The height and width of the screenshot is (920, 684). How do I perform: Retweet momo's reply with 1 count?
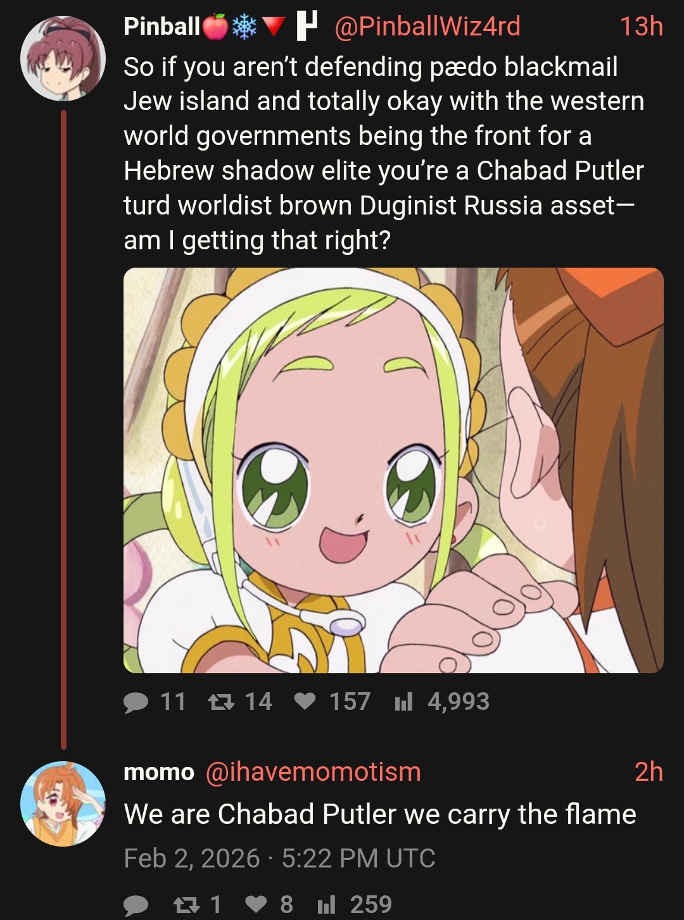[x=186, y=905]
